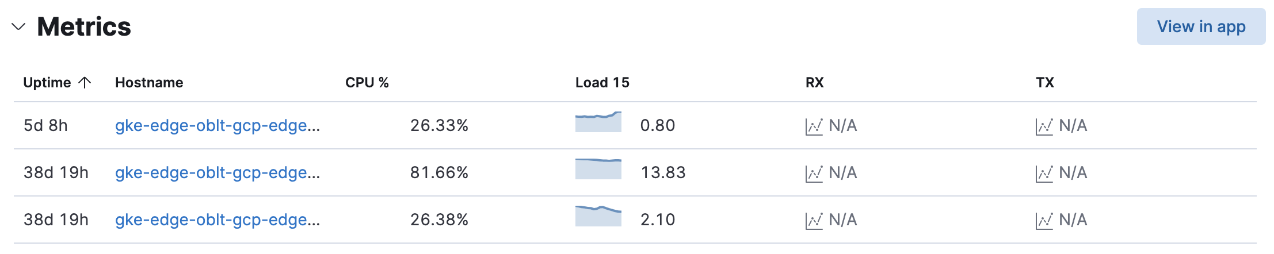Click Load 15 sparkline showing 2.10
The width and height of the screenshot is (1274, 254).
pos(598,216)
